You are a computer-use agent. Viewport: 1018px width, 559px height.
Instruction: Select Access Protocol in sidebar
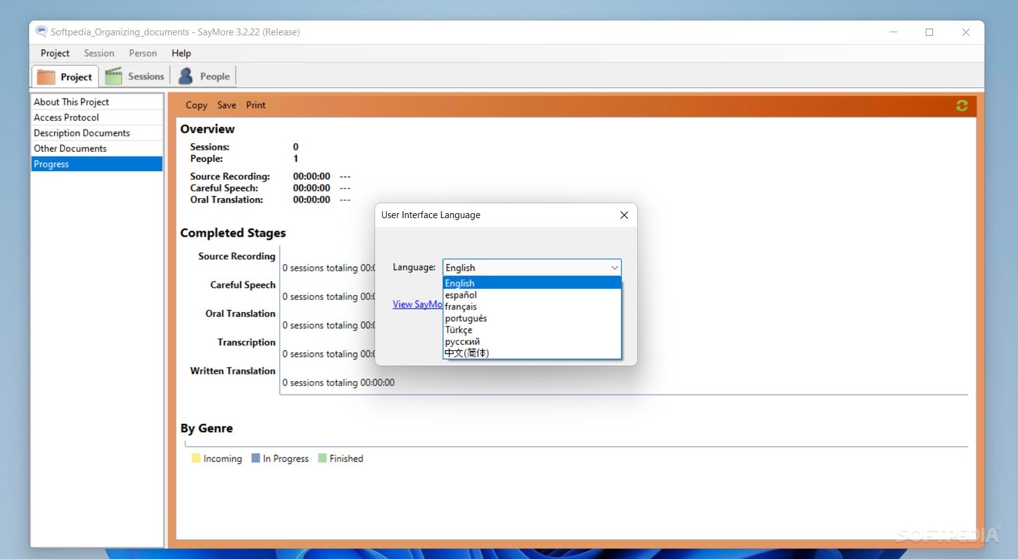pos(97,117)
